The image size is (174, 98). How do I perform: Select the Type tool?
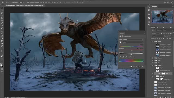(x=2, y=48)
